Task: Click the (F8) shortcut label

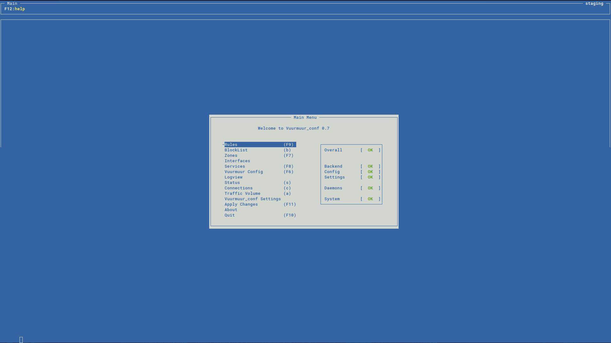Action: 289,166
